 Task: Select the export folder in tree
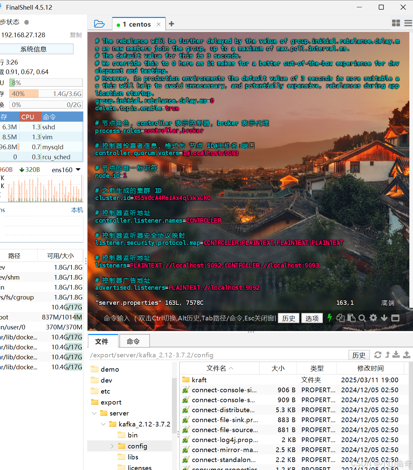pyautogui.click(x=111, y=402)
